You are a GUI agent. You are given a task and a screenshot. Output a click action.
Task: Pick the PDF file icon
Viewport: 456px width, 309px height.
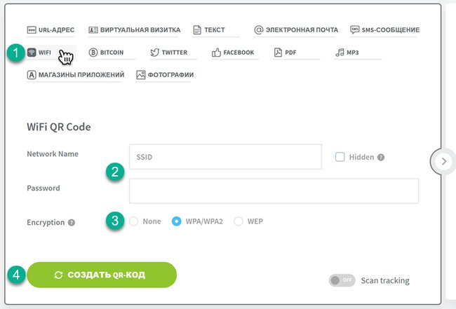(278, 53)
